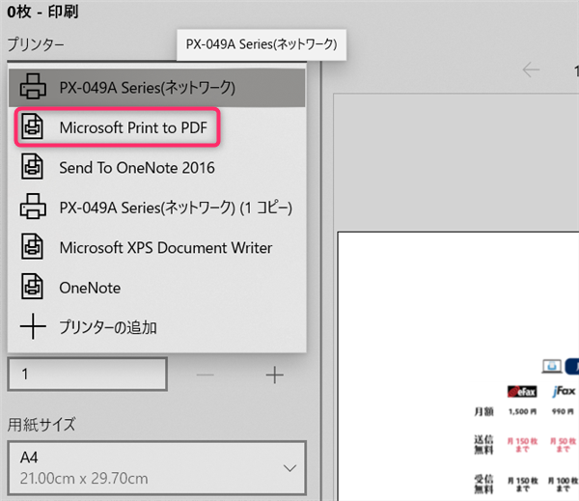Click the Microsoft XPS Document Writer icon
The width and height of the screenshot is (579, 501).
click(32, 246)
